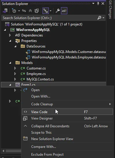Choose New Solution Explorer View

coord(67,139)
